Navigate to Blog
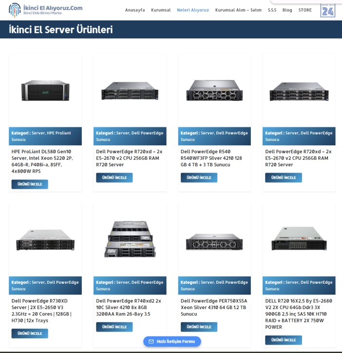The image size is (342, 353). [x=287, y=10]
